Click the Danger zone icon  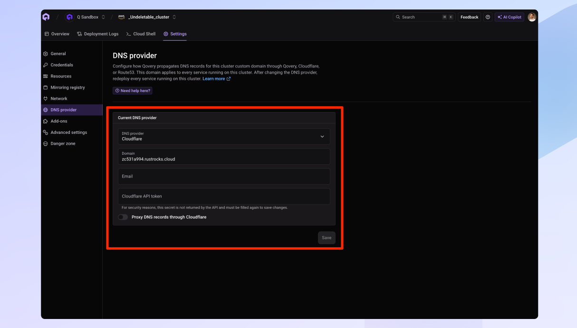pos(46,144)
